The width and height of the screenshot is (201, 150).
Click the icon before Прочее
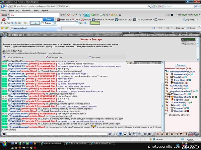(x=90, y=57)
